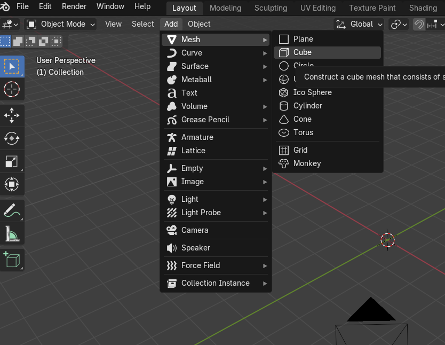Expand the Metaball submenu
445x345 pixels.
tap(216, 80)
